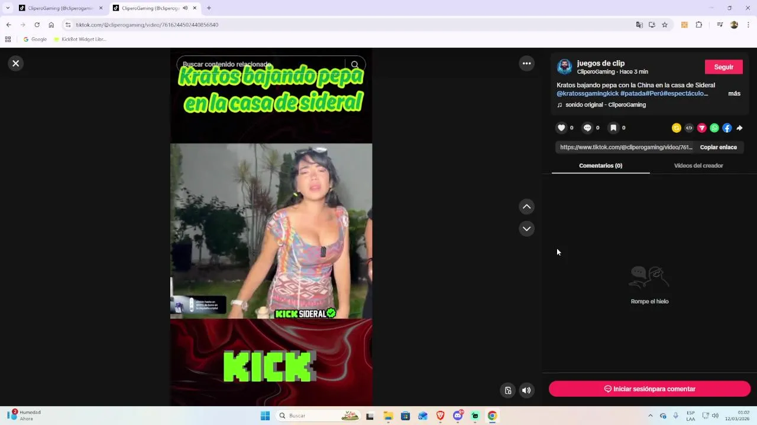Viewport: 757px width, 425px height.
Task: Show hidden tray icons chevron
Action: point(651,416)
